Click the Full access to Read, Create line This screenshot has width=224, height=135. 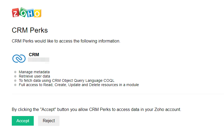click(x=79, y=85)
